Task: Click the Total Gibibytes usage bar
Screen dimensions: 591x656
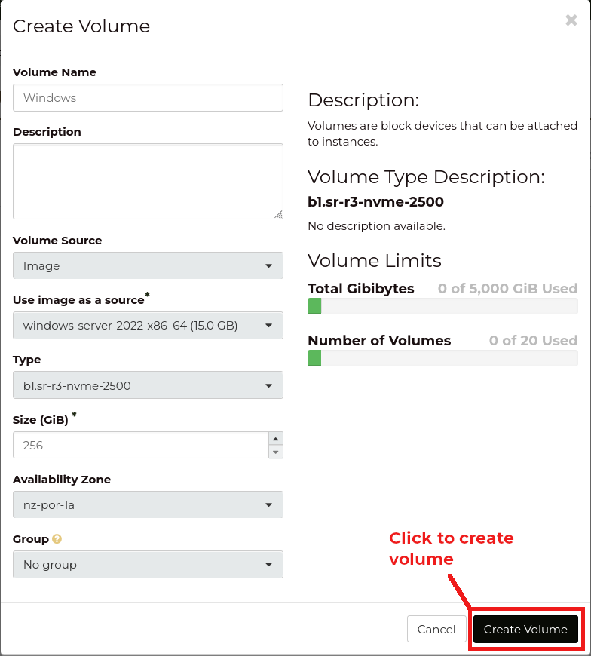Action: 442,306
